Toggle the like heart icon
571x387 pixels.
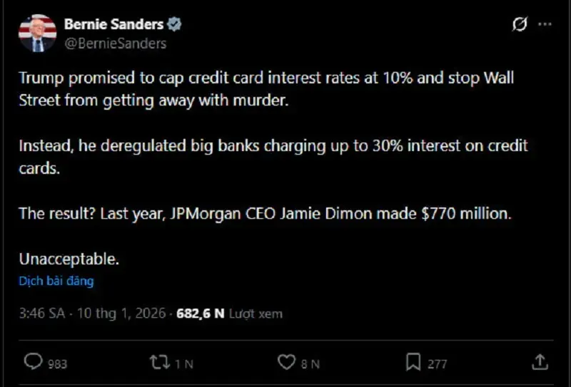tap(286, 362)
